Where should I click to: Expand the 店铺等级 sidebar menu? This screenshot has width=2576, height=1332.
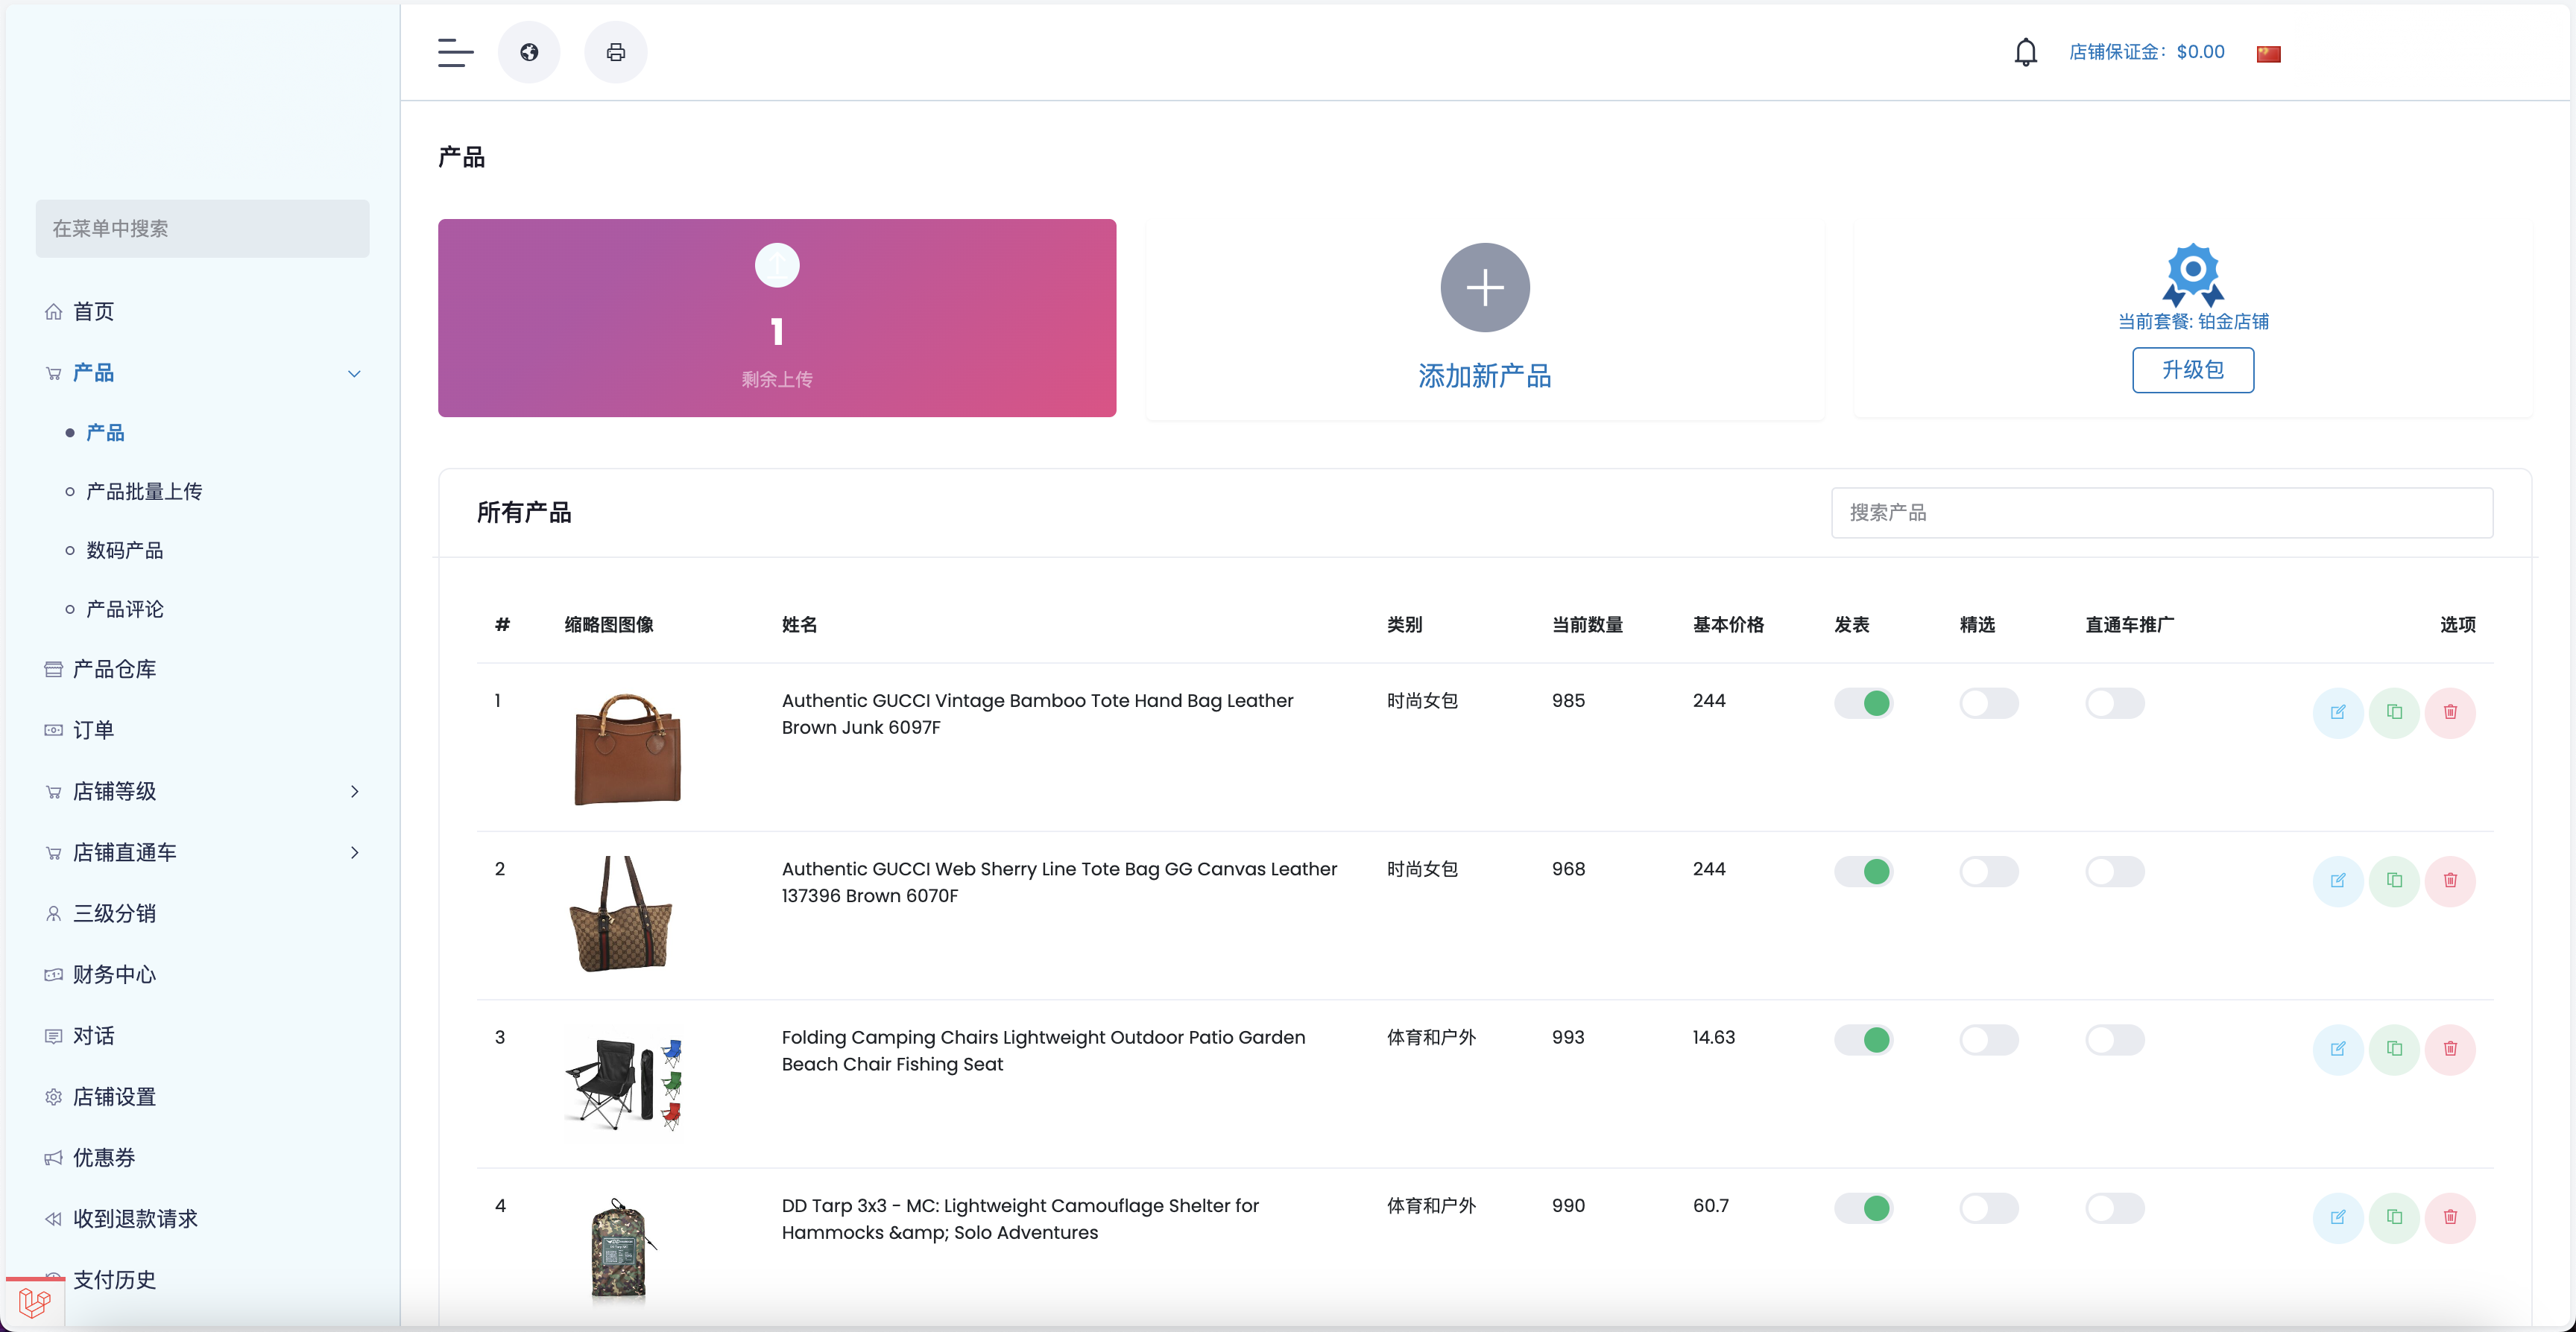click(x=354, y=791)
